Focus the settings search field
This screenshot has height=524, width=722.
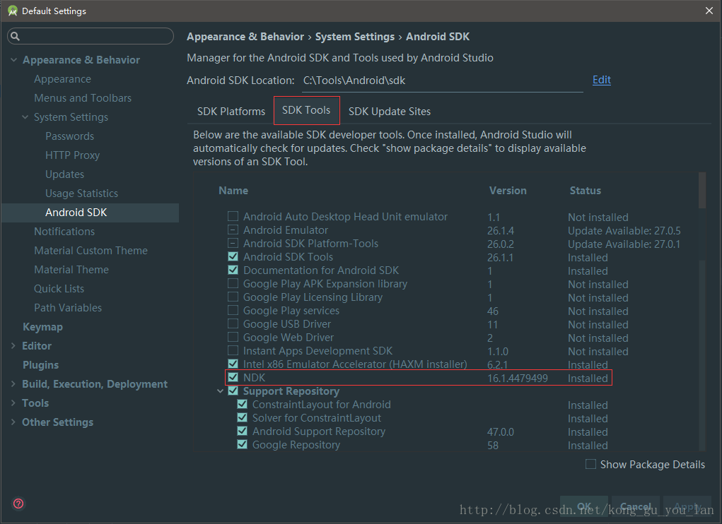91,36
